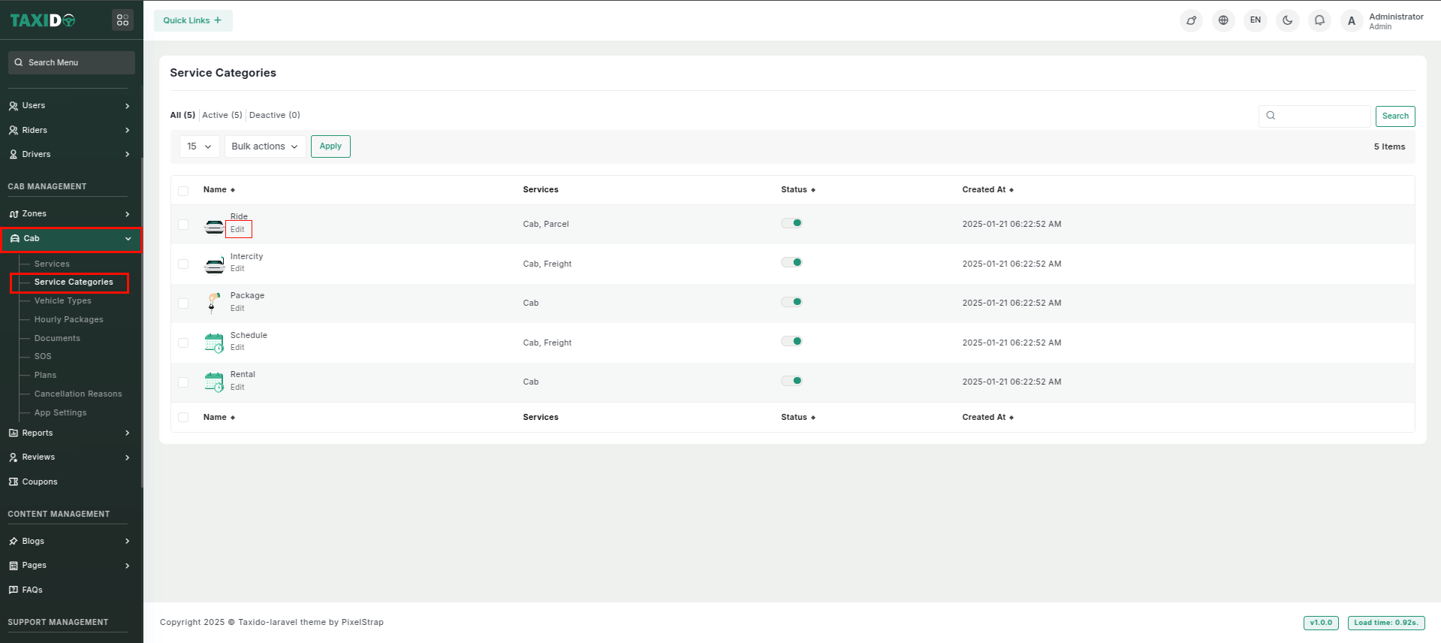Image resolution: width=1441 pixels, height=643 pixels.
Task: Click the Schedule calendar icon
Action: click(x=214, y=343)
